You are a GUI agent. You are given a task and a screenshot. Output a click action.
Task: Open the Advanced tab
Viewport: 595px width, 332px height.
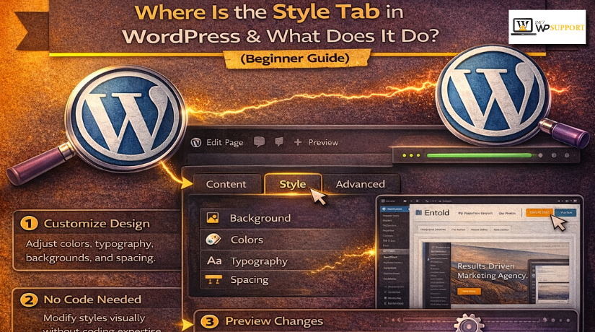(360, 184)
